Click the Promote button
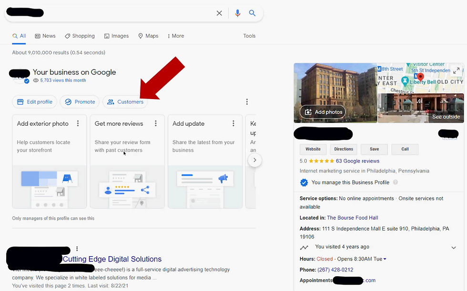Image resolution: width=467 pixels, height=291 pixels. coord(80,102)
